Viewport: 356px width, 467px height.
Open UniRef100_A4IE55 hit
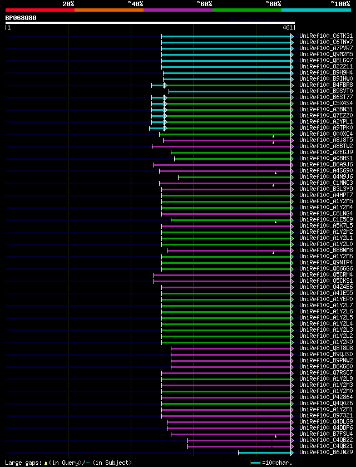(326, 293)
